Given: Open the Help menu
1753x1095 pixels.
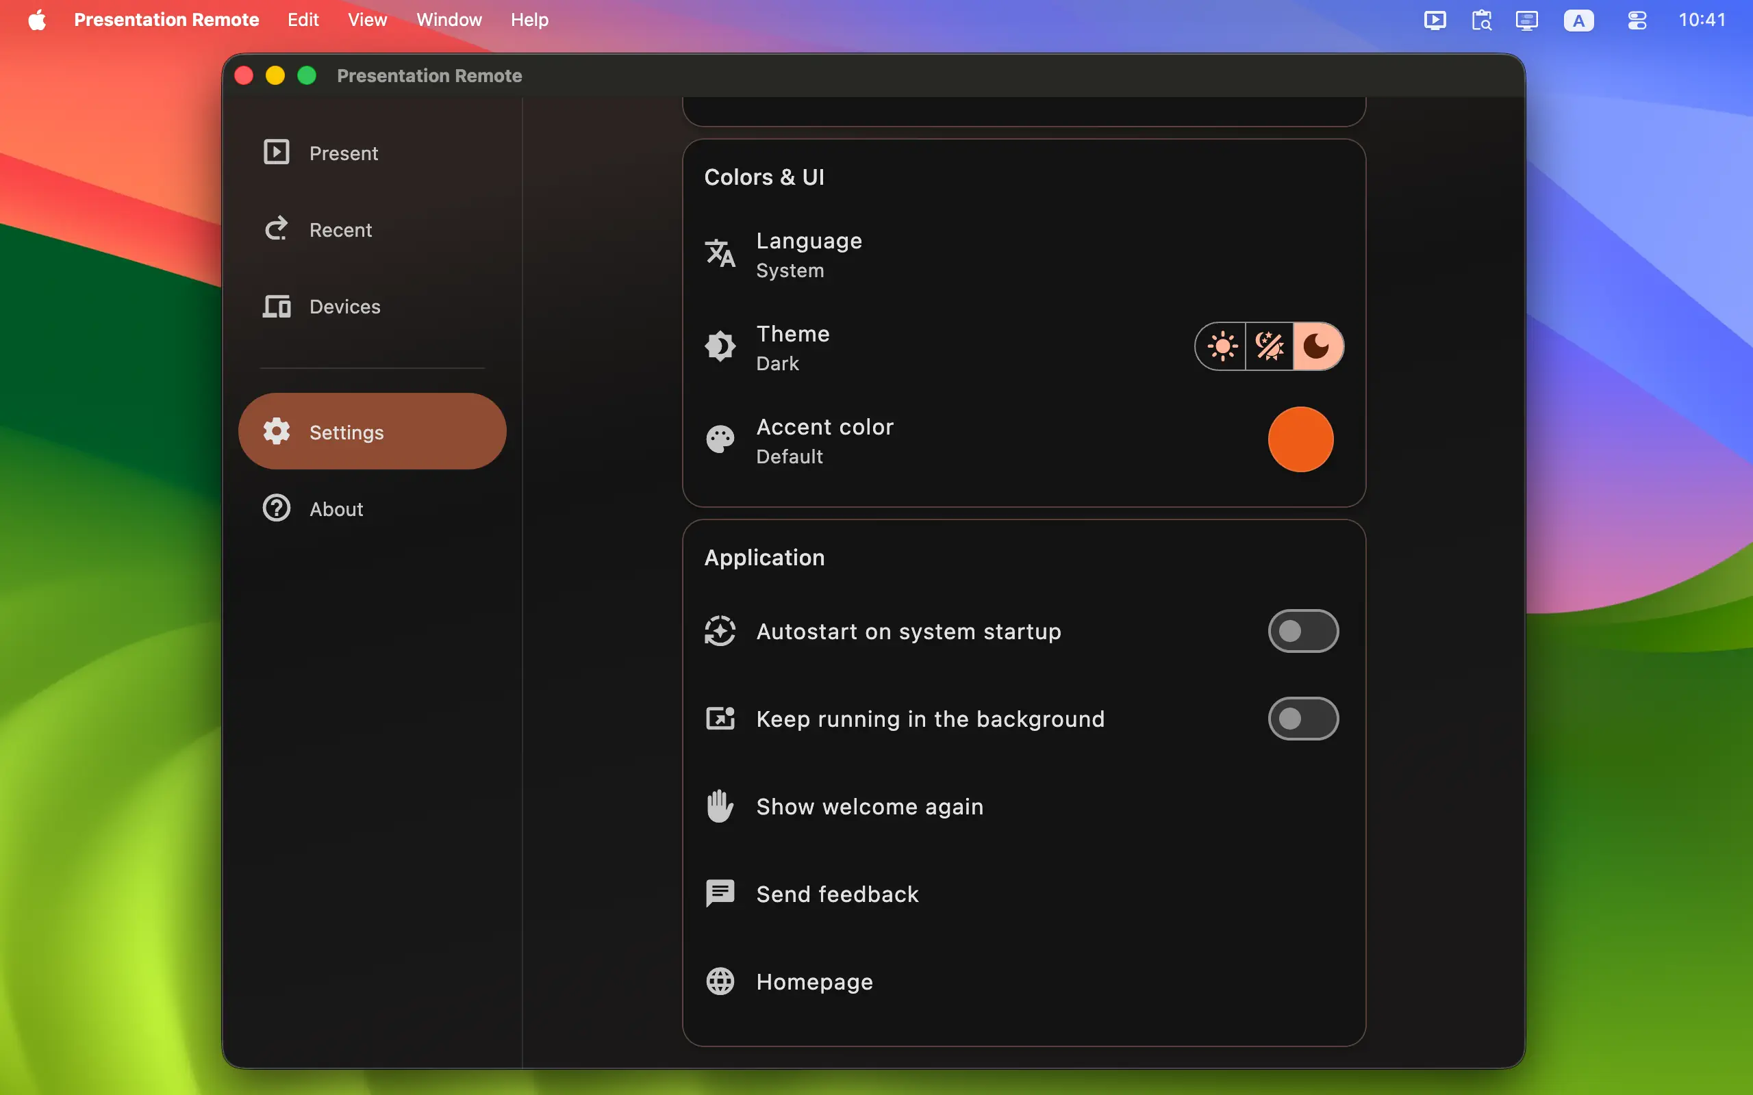Looking at the screenshot, I should (x=529, y=20).
